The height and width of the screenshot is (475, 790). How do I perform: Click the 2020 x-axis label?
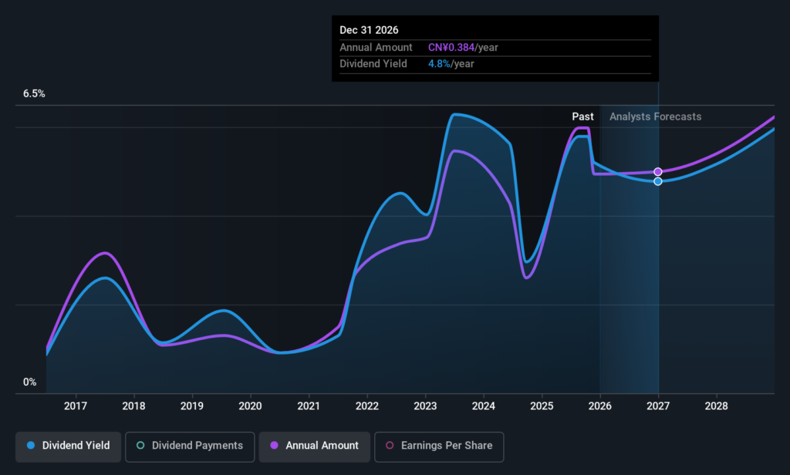(250, 406)
